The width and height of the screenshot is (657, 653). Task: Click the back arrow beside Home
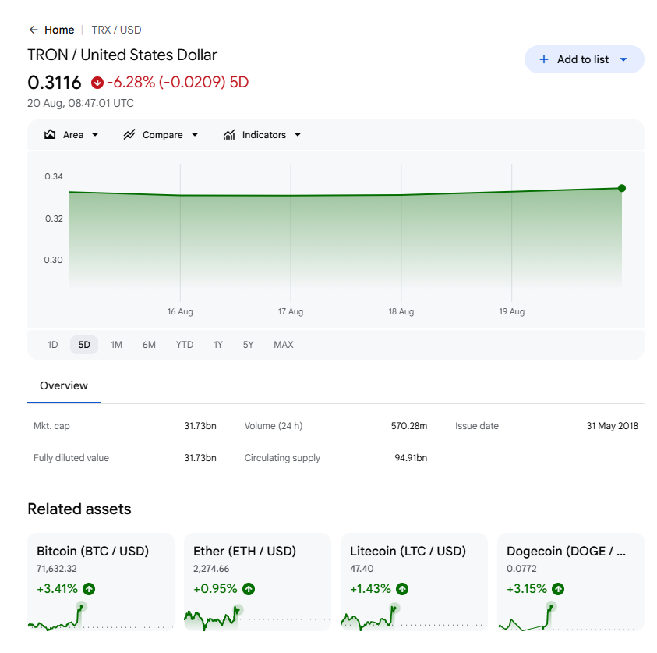tap(34, 30)
